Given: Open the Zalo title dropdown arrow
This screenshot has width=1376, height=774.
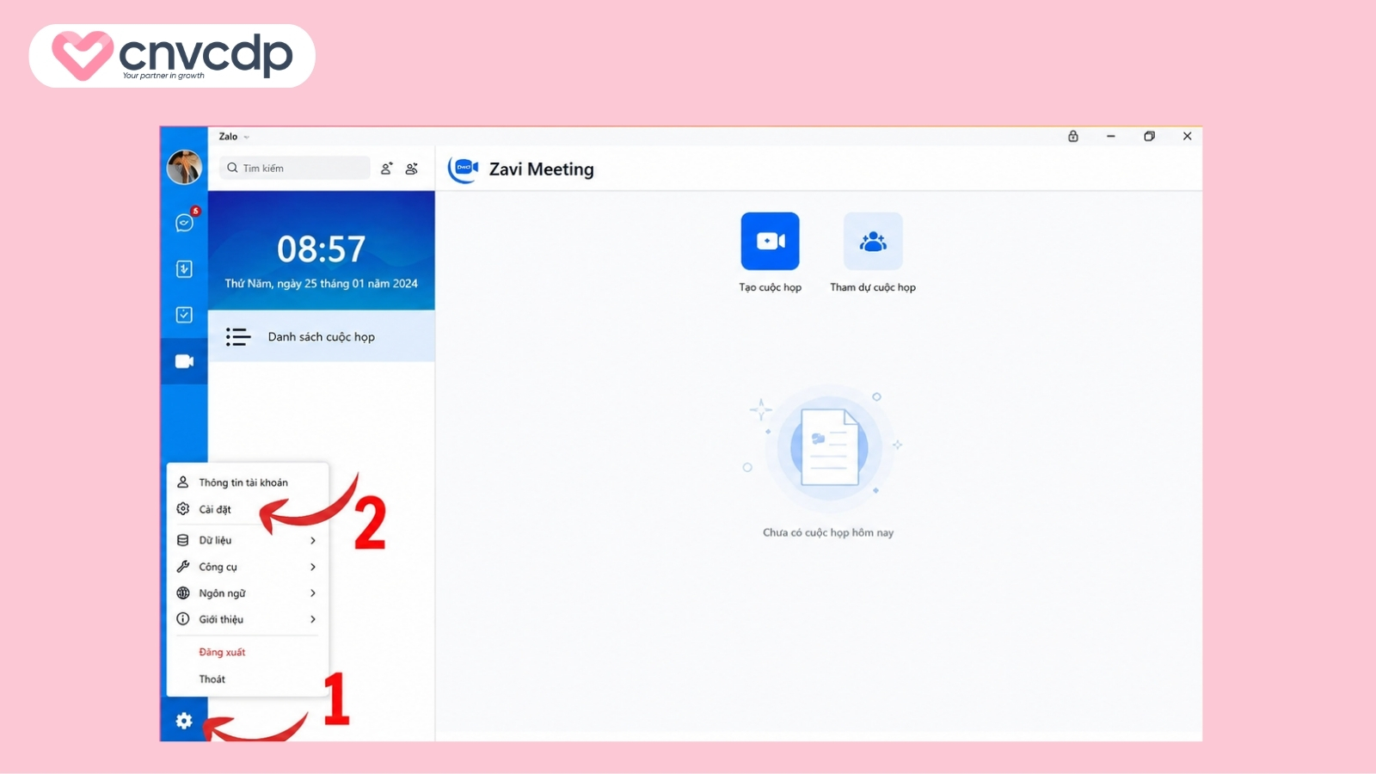Looking at the screenshot, I should pyautogui.click(x=247, y=137).
